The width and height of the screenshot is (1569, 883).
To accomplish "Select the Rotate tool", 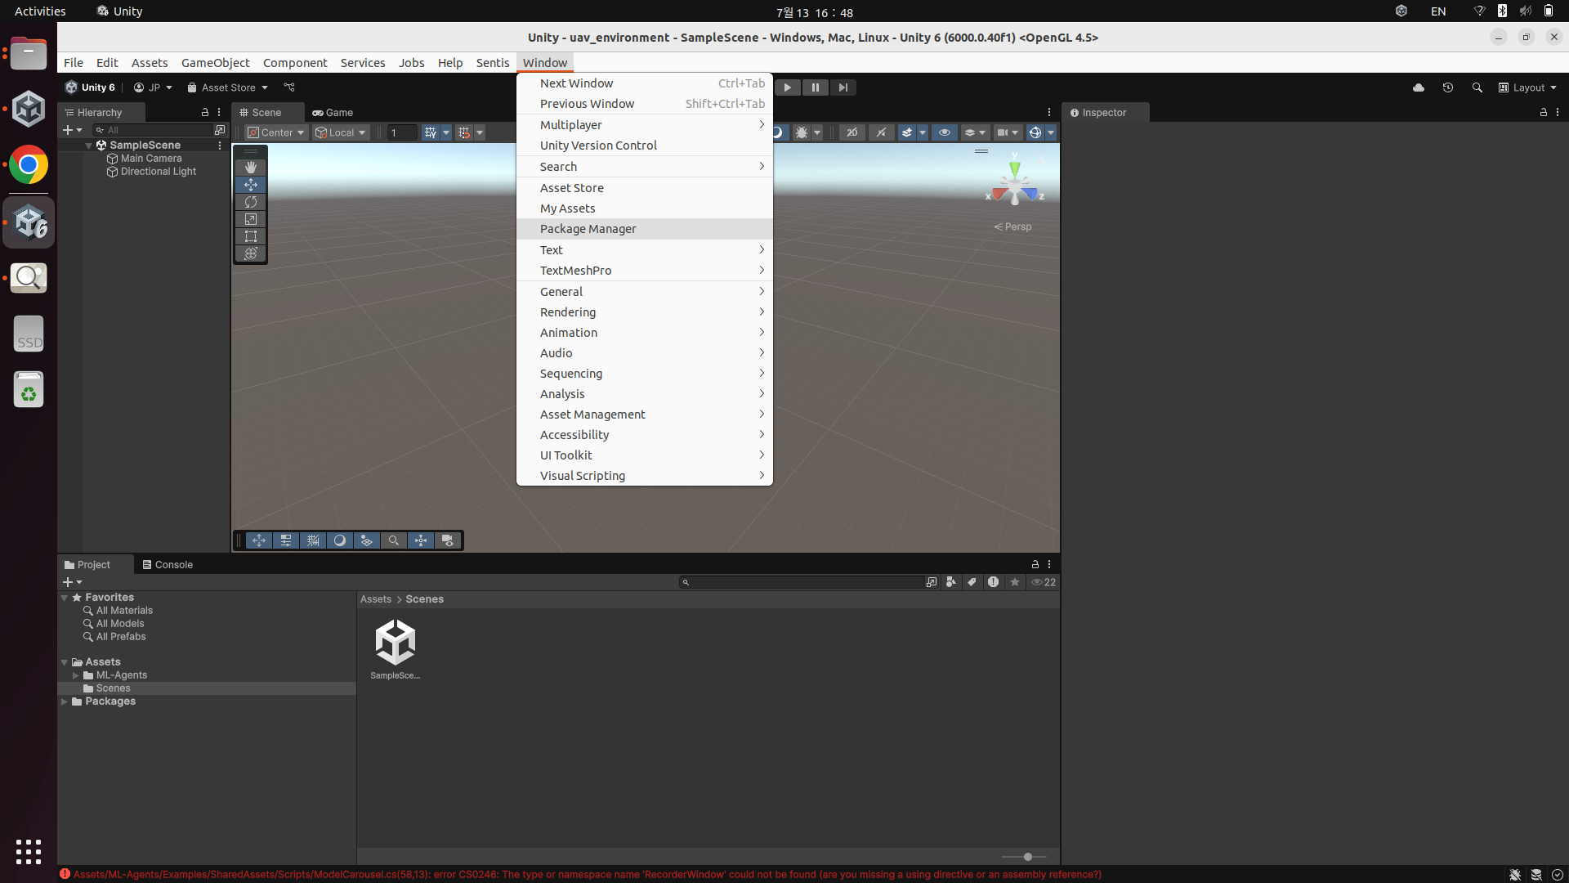I will coord(250,202).
